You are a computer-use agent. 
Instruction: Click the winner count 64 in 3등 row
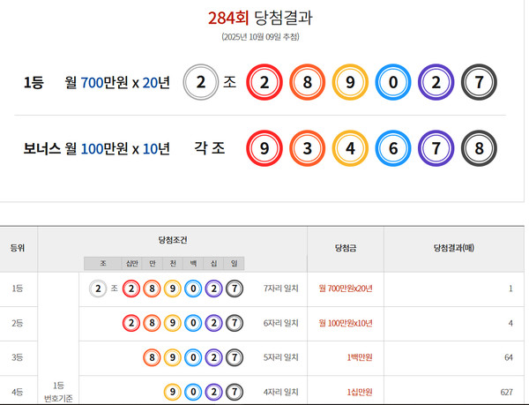click(509, 357)
